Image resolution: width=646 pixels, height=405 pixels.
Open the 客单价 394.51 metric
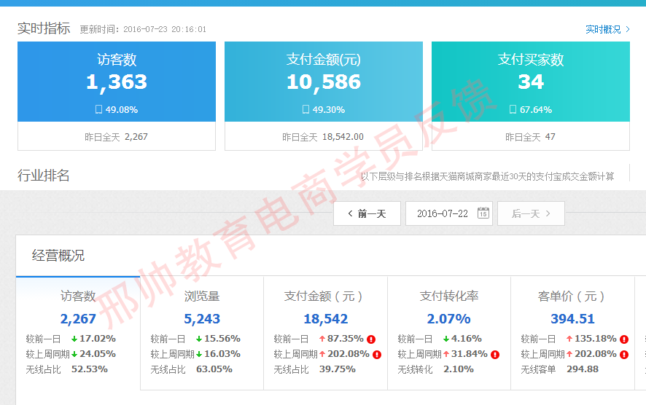tap(572, 319)
